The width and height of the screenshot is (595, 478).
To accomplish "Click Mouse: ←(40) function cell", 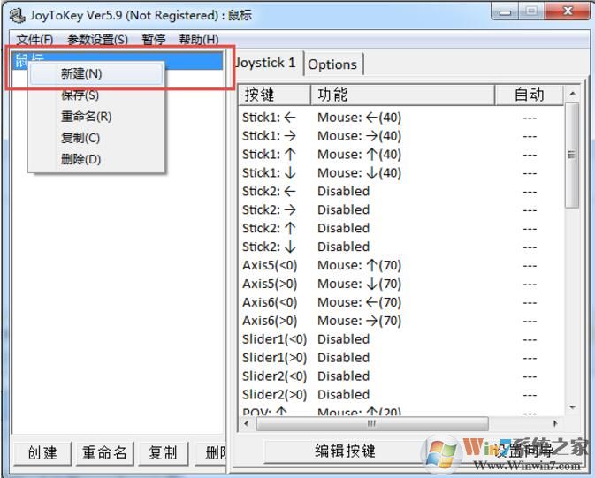I will [359, 118].
